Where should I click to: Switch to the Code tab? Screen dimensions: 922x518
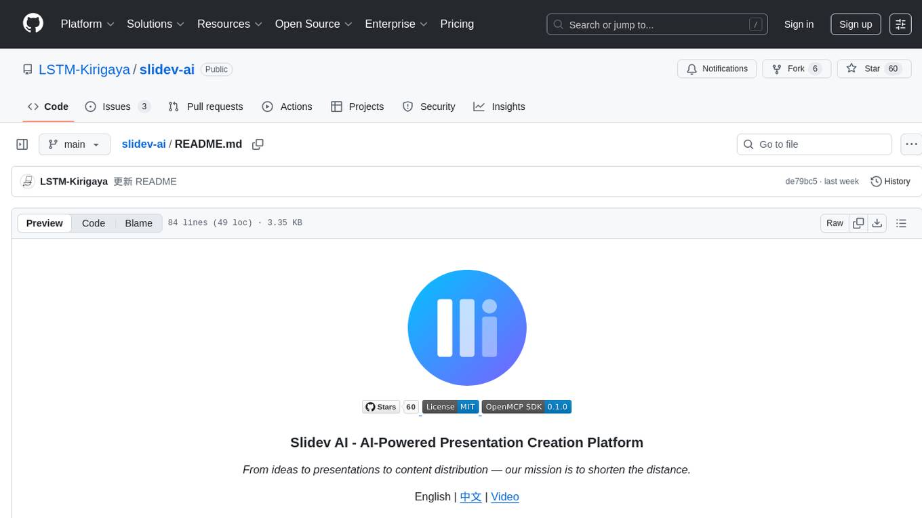click(48, 106)
